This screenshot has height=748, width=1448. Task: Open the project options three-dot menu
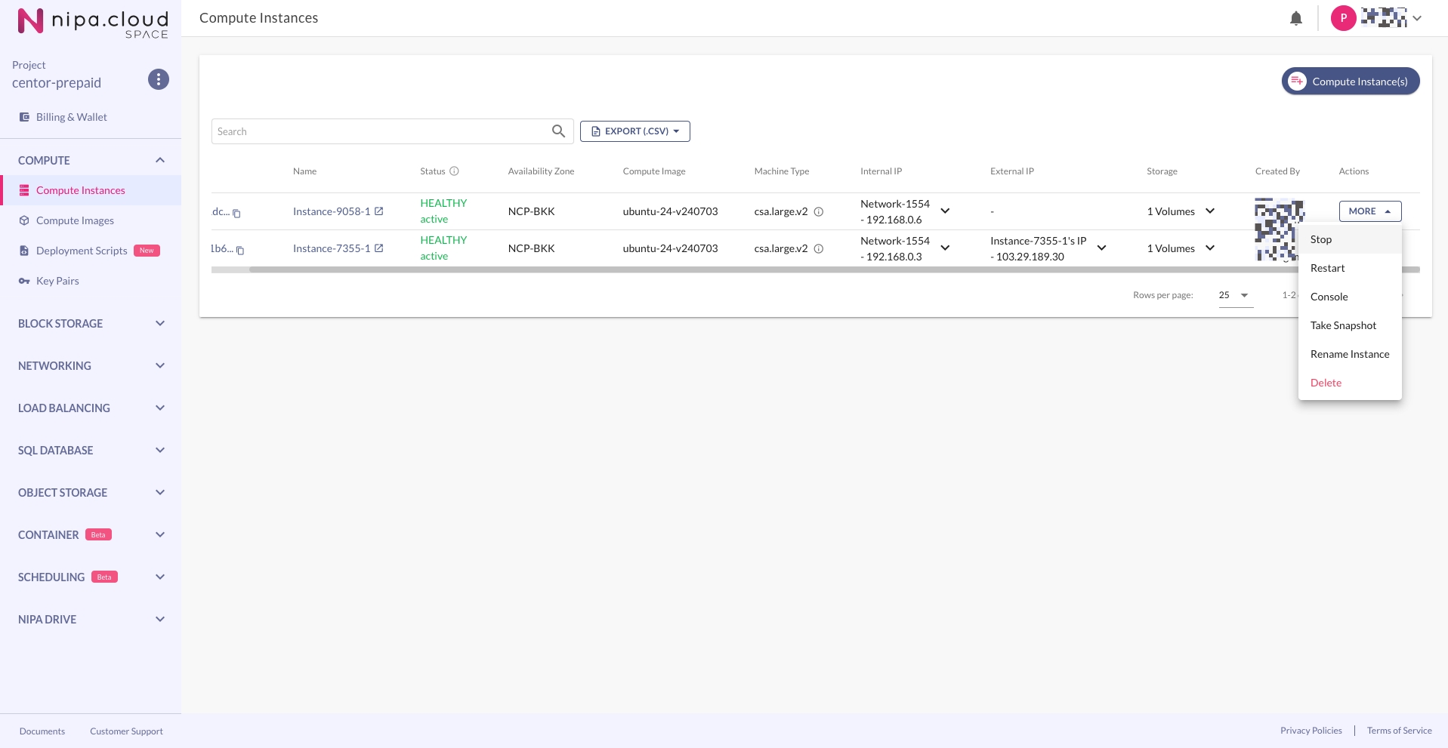(158, 79)
